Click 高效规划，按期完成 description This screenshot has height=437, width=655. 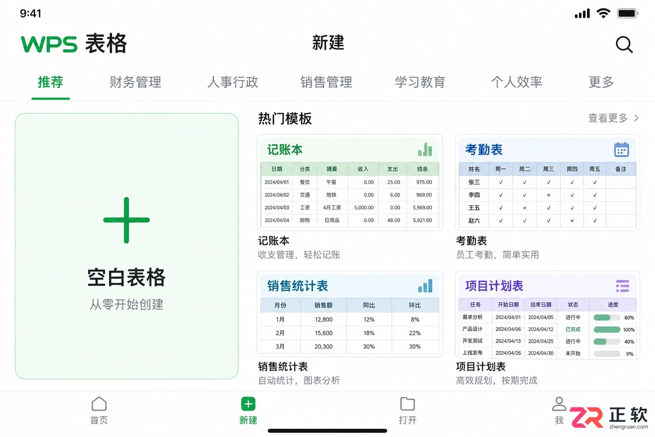click(x=497, y=381)
